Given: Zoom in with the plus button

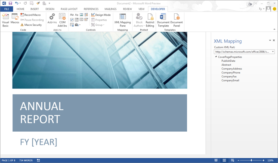Looking at the screenshot, I should pos(263,160).
